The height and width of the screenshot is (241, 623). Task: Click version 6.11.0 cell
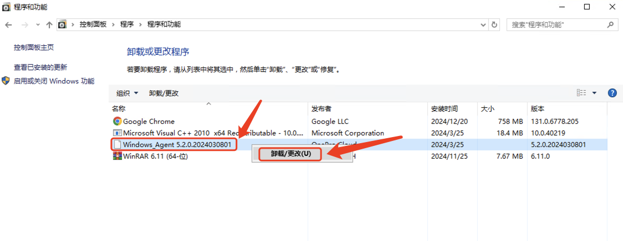coord(540,156)
